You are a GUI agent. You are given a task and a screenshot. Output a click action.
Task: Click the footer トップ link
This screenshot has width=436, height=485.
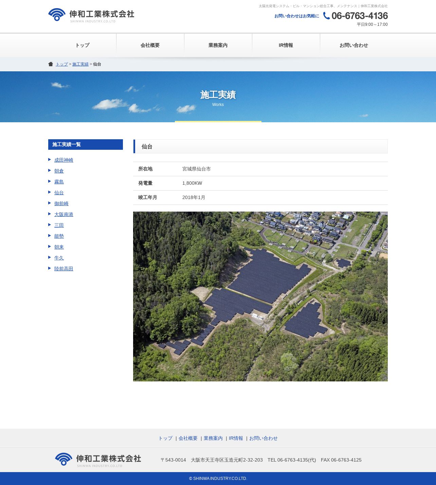click(165, 438)
